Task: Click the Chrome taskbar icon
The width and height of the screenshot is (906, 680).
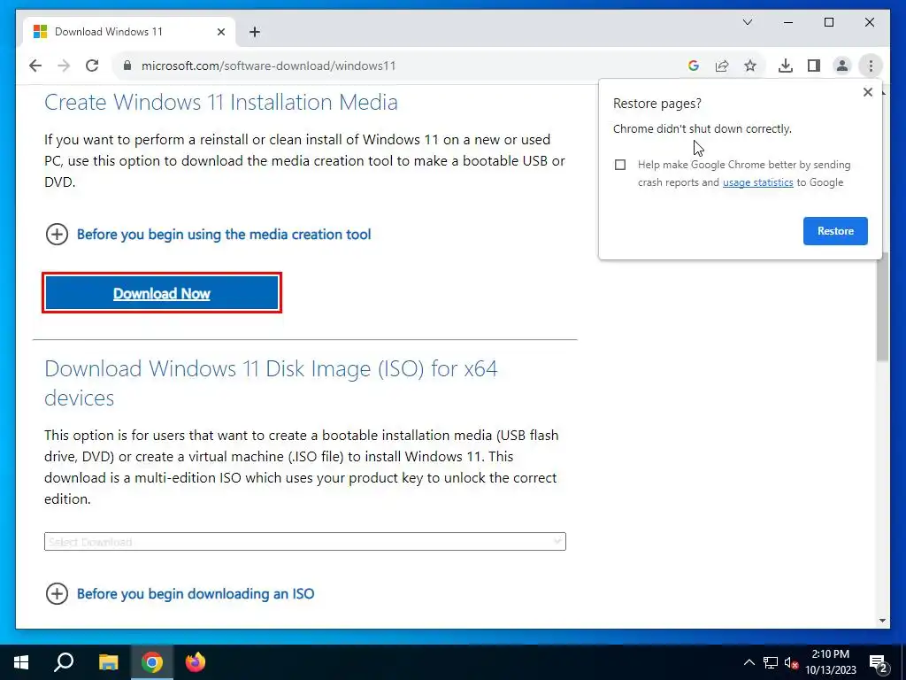Action: click(152, 662)
